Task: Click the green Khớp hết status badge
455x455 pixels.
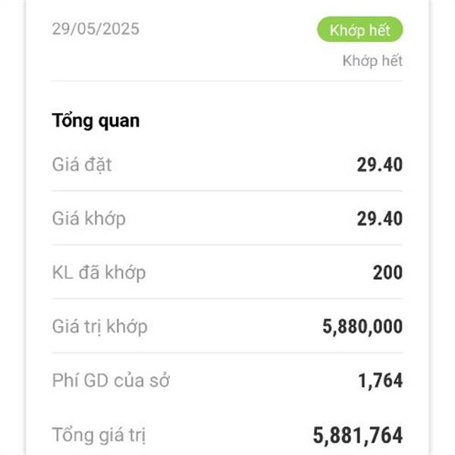Action: [x=359, y=30]
